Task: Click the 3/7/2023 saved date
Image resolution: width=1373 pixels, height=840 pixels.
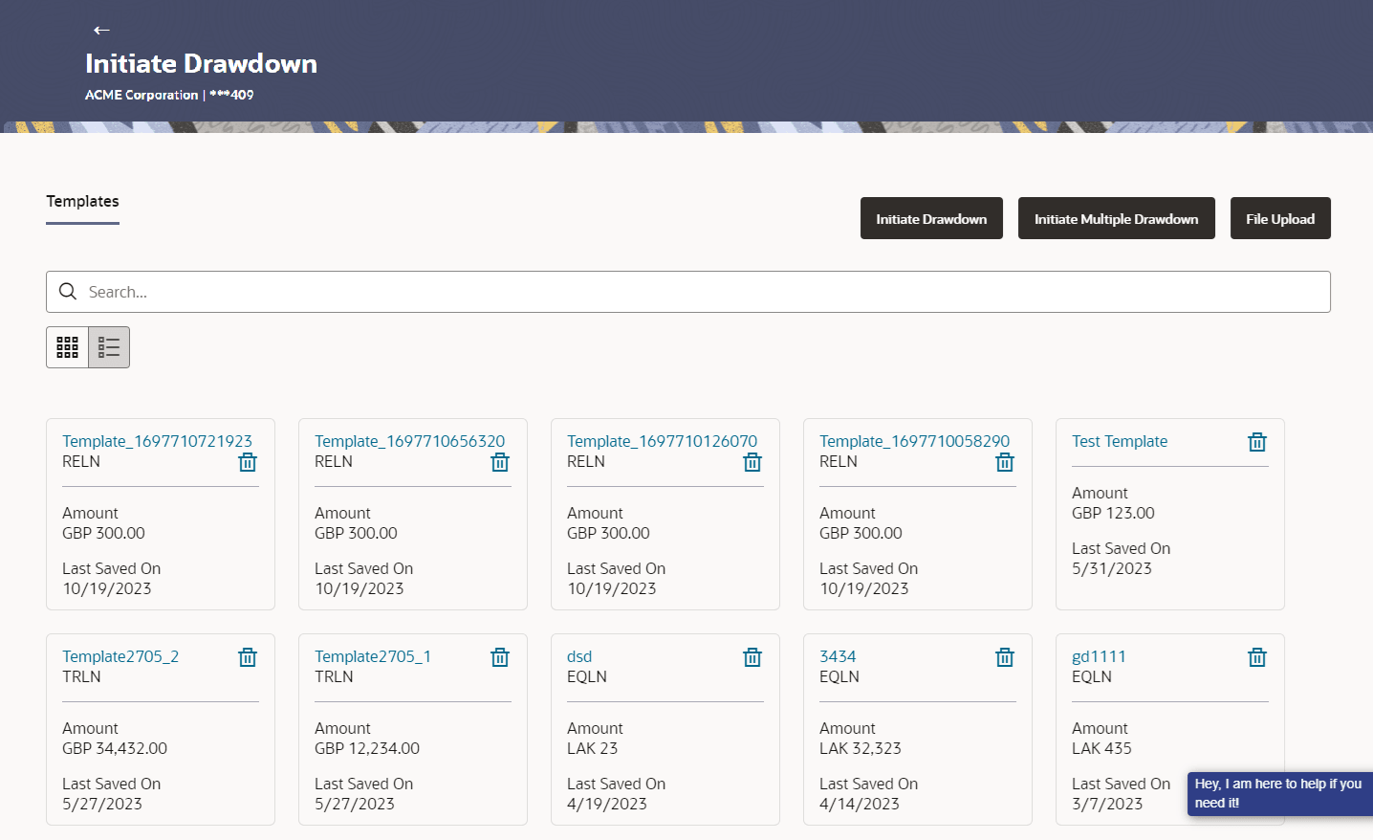Action: pos(1107,804)
